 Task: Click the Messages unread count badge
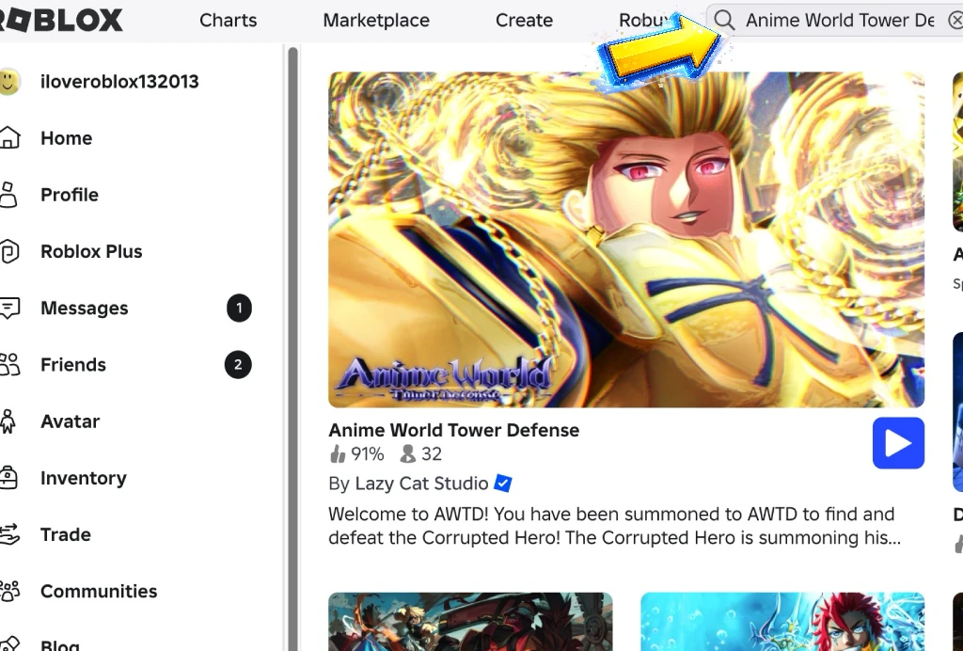point(239,308)
